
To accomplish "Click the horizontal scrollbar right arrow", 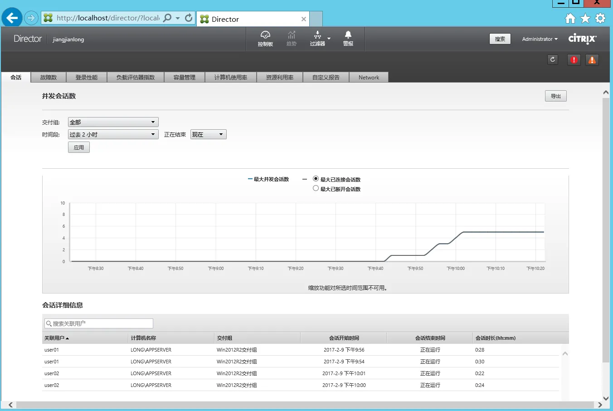I will pos(600,405).
